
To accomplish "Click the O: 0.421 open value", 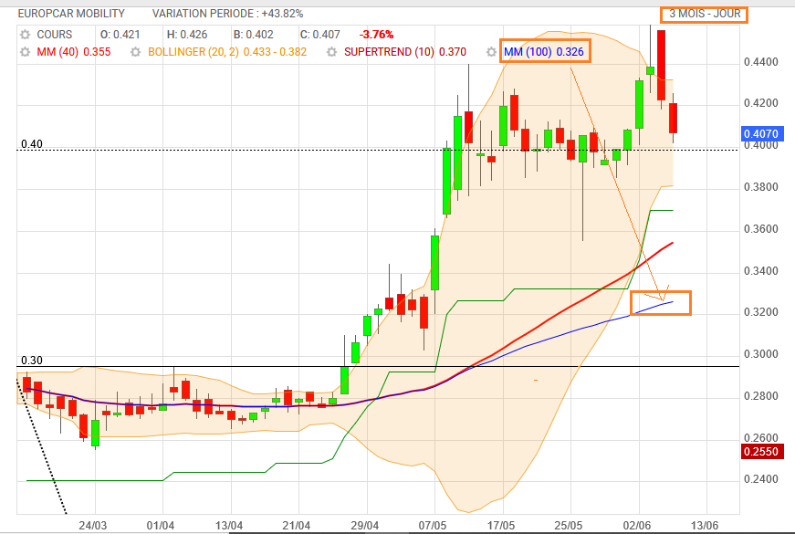I will click(x=120, y=35).
